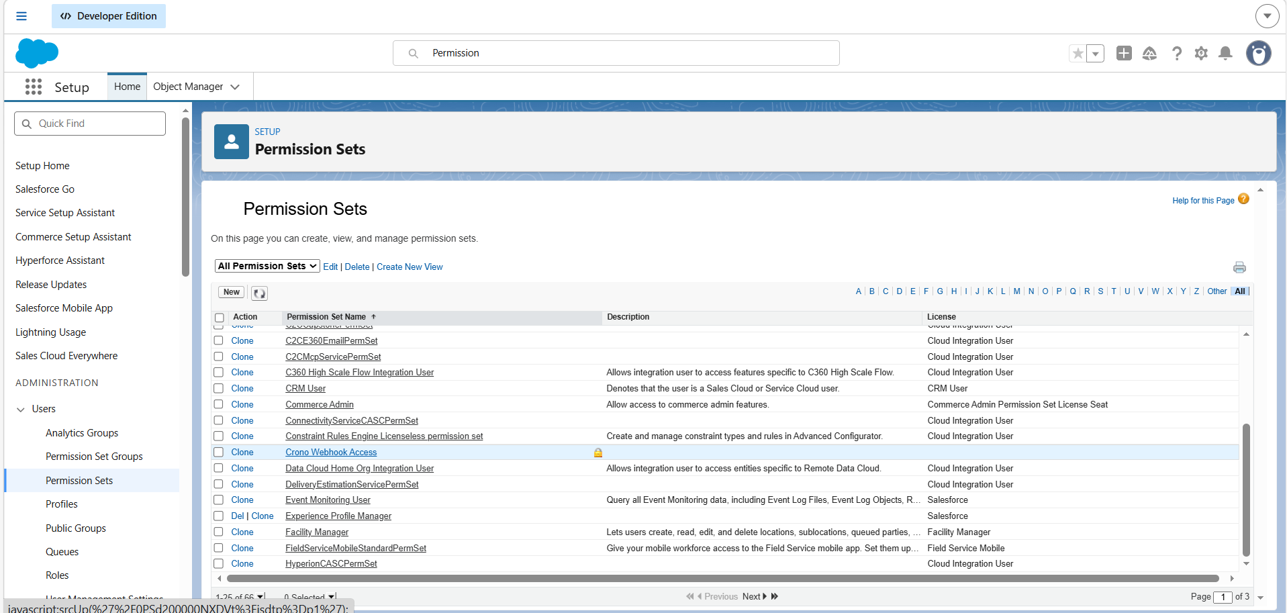Click the Quick Find search field
This screenshot has height=613, width=1287.
click(x=97, y=124)
